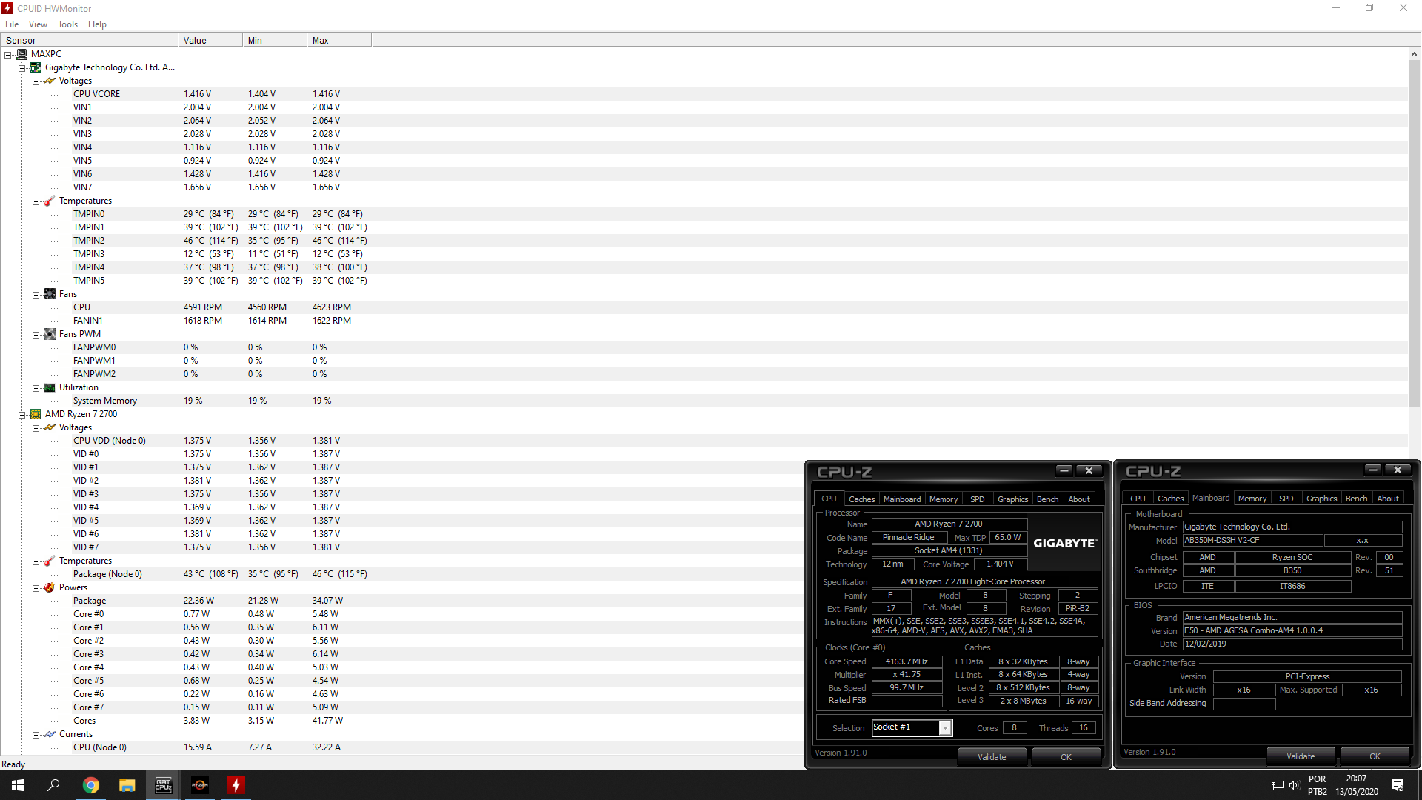The width and height of the screenshot is (1422, 800).
Task: Collapse the AMD Ryzen 7 2700 node
Action: coord(22,415)
